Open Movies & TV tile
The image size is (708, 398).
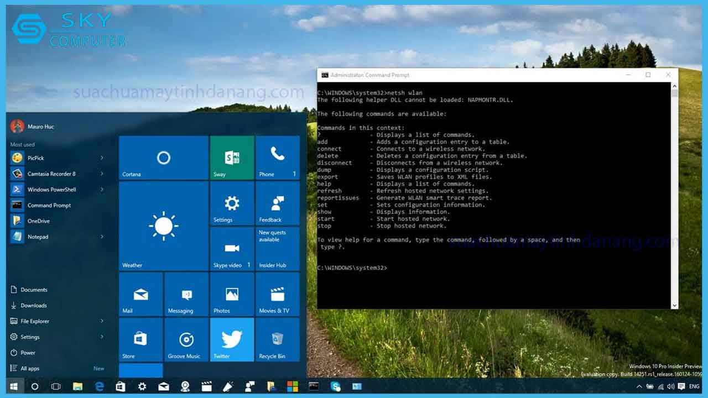[x=277, y=294]
